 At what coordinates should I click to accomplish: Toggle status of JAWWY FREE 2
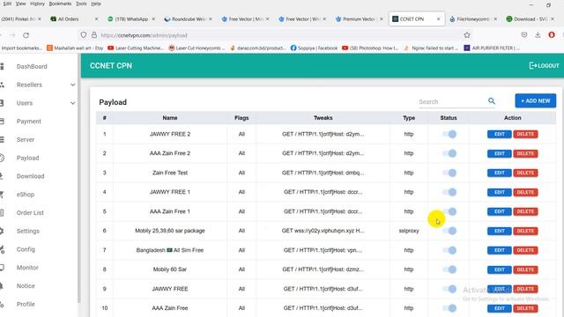coord(449,134)
